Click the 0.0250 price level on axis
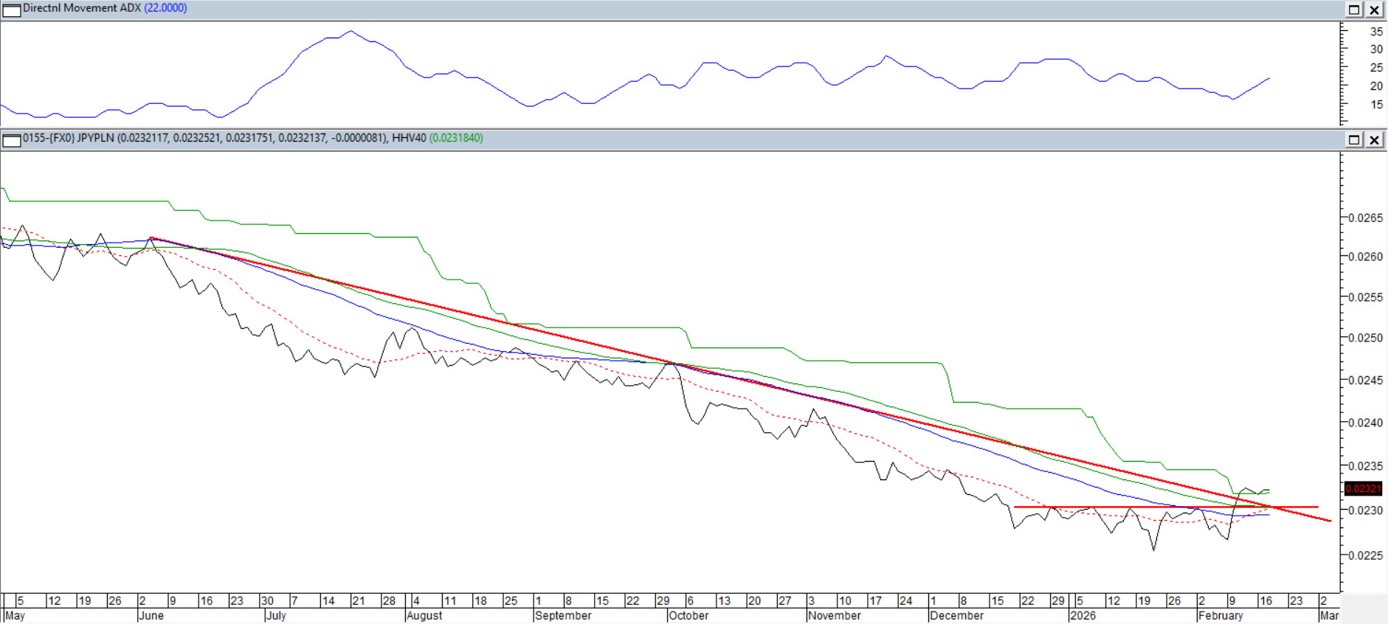This screenshot has width=1388, height=624. coord(1365,338)
